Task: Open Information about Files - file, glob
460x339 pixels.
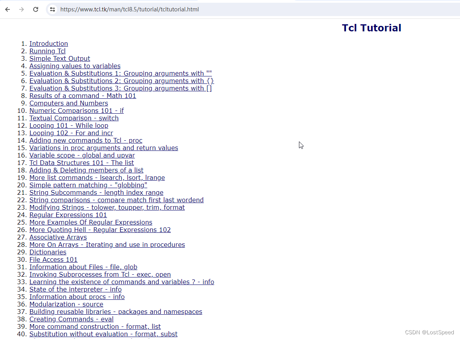Action: [x=83, y=267]
